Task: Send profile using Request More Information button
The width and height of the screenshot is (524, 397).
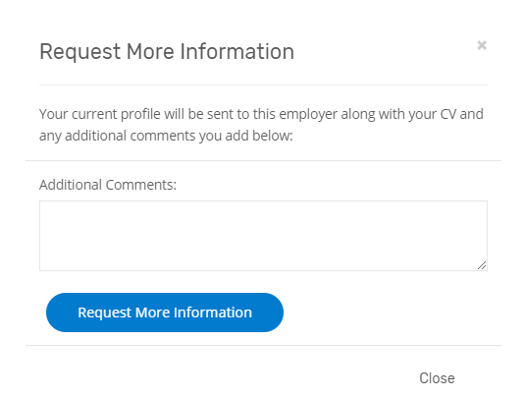Action: coord(165,312)
